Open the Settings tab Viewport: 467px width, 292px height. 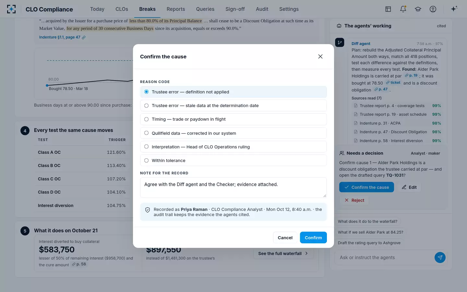tap(289, 9)
